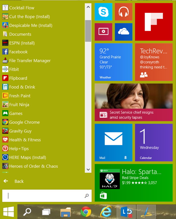Open the Weather tile for Grand Prairie
This screenshot has width=176, height=219.
113,62
